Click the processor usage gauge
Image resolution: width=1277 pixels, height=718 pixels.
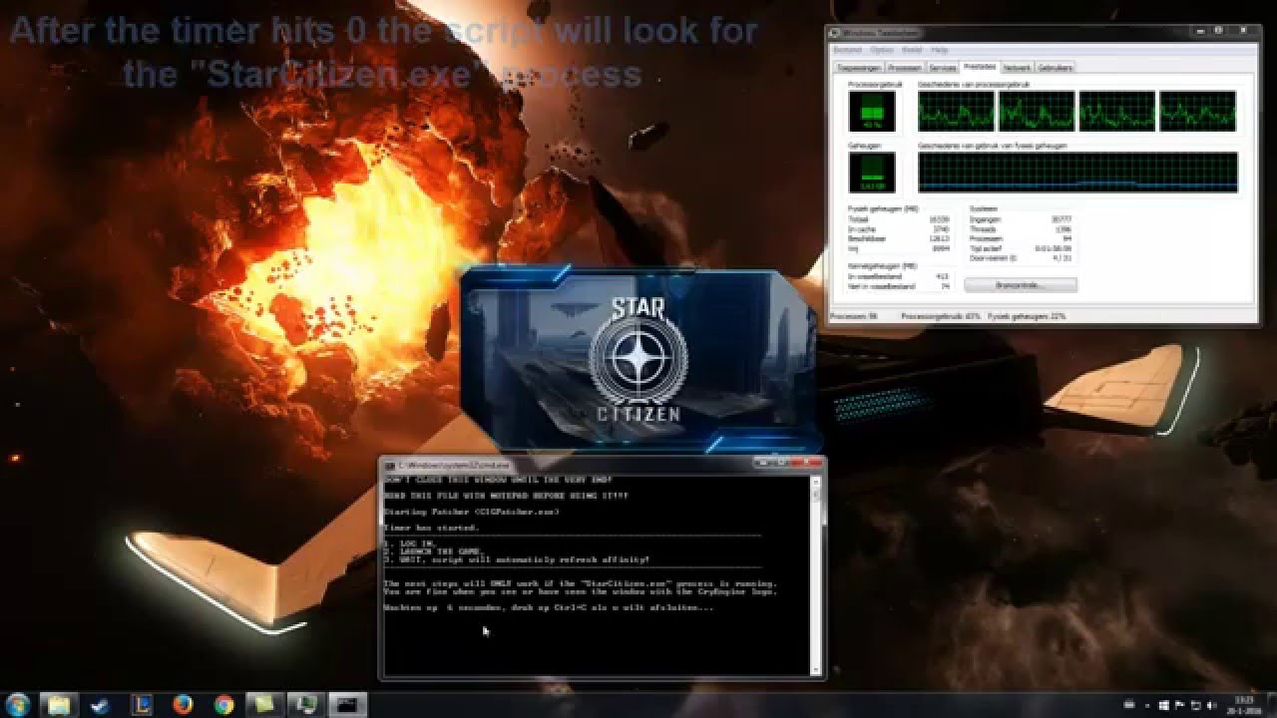tap(872, 112)
